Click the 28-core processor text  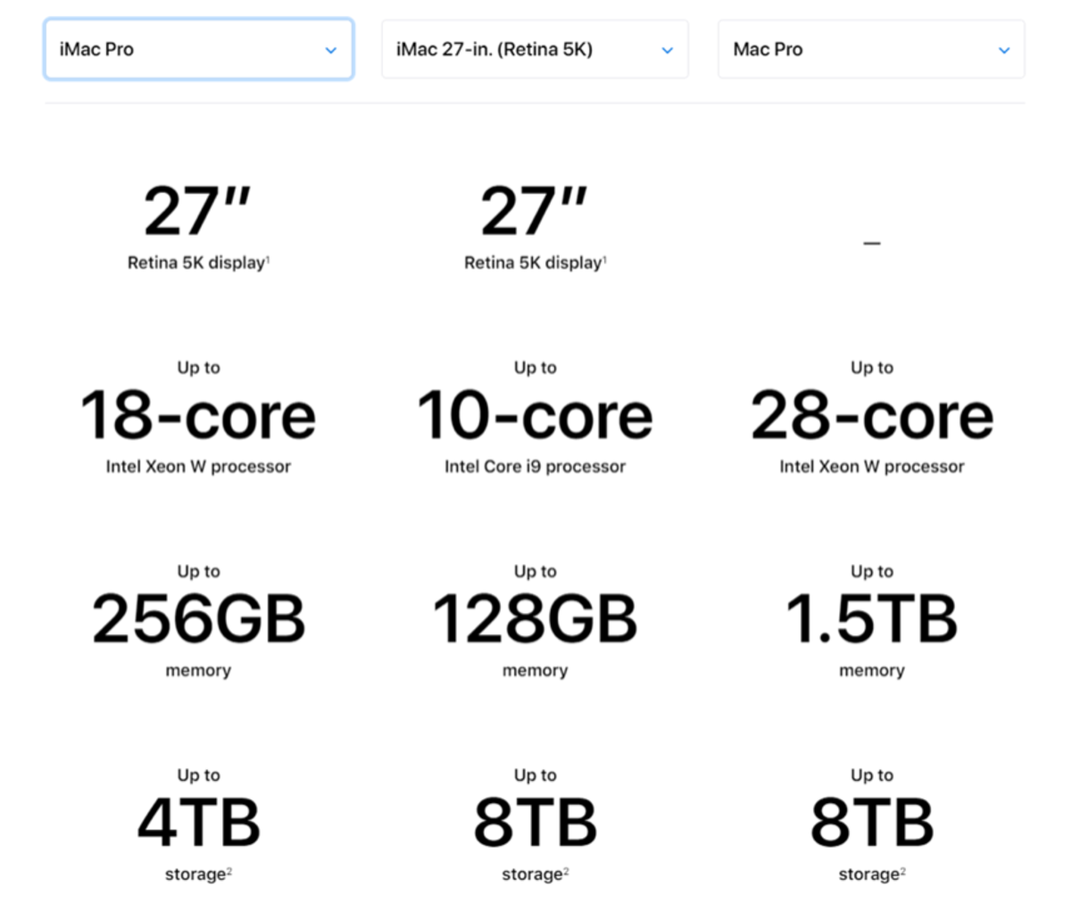(x=872, y=416)
